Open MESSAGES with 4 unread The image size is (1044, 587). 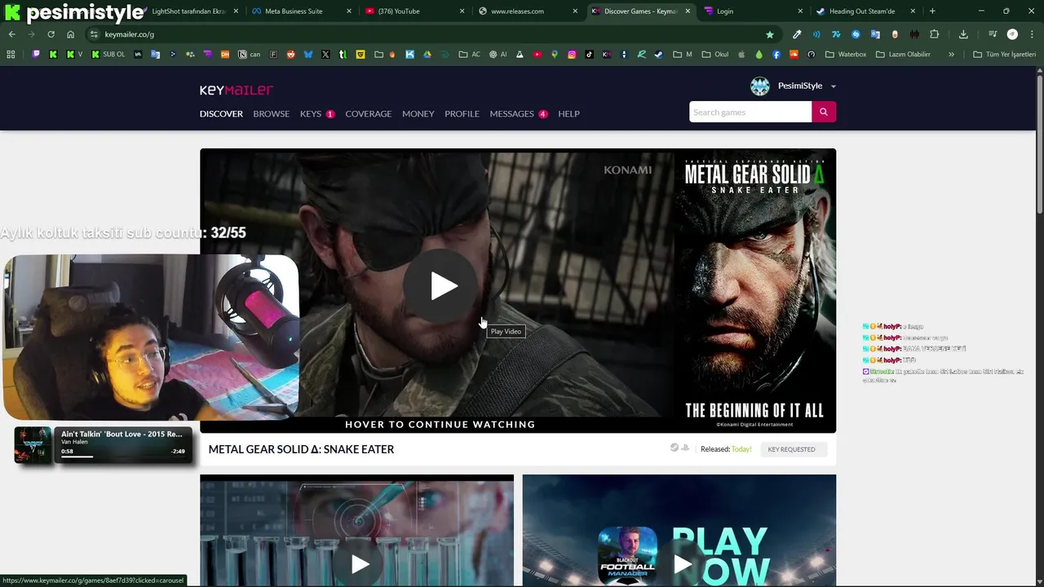[x=519, y=113]
